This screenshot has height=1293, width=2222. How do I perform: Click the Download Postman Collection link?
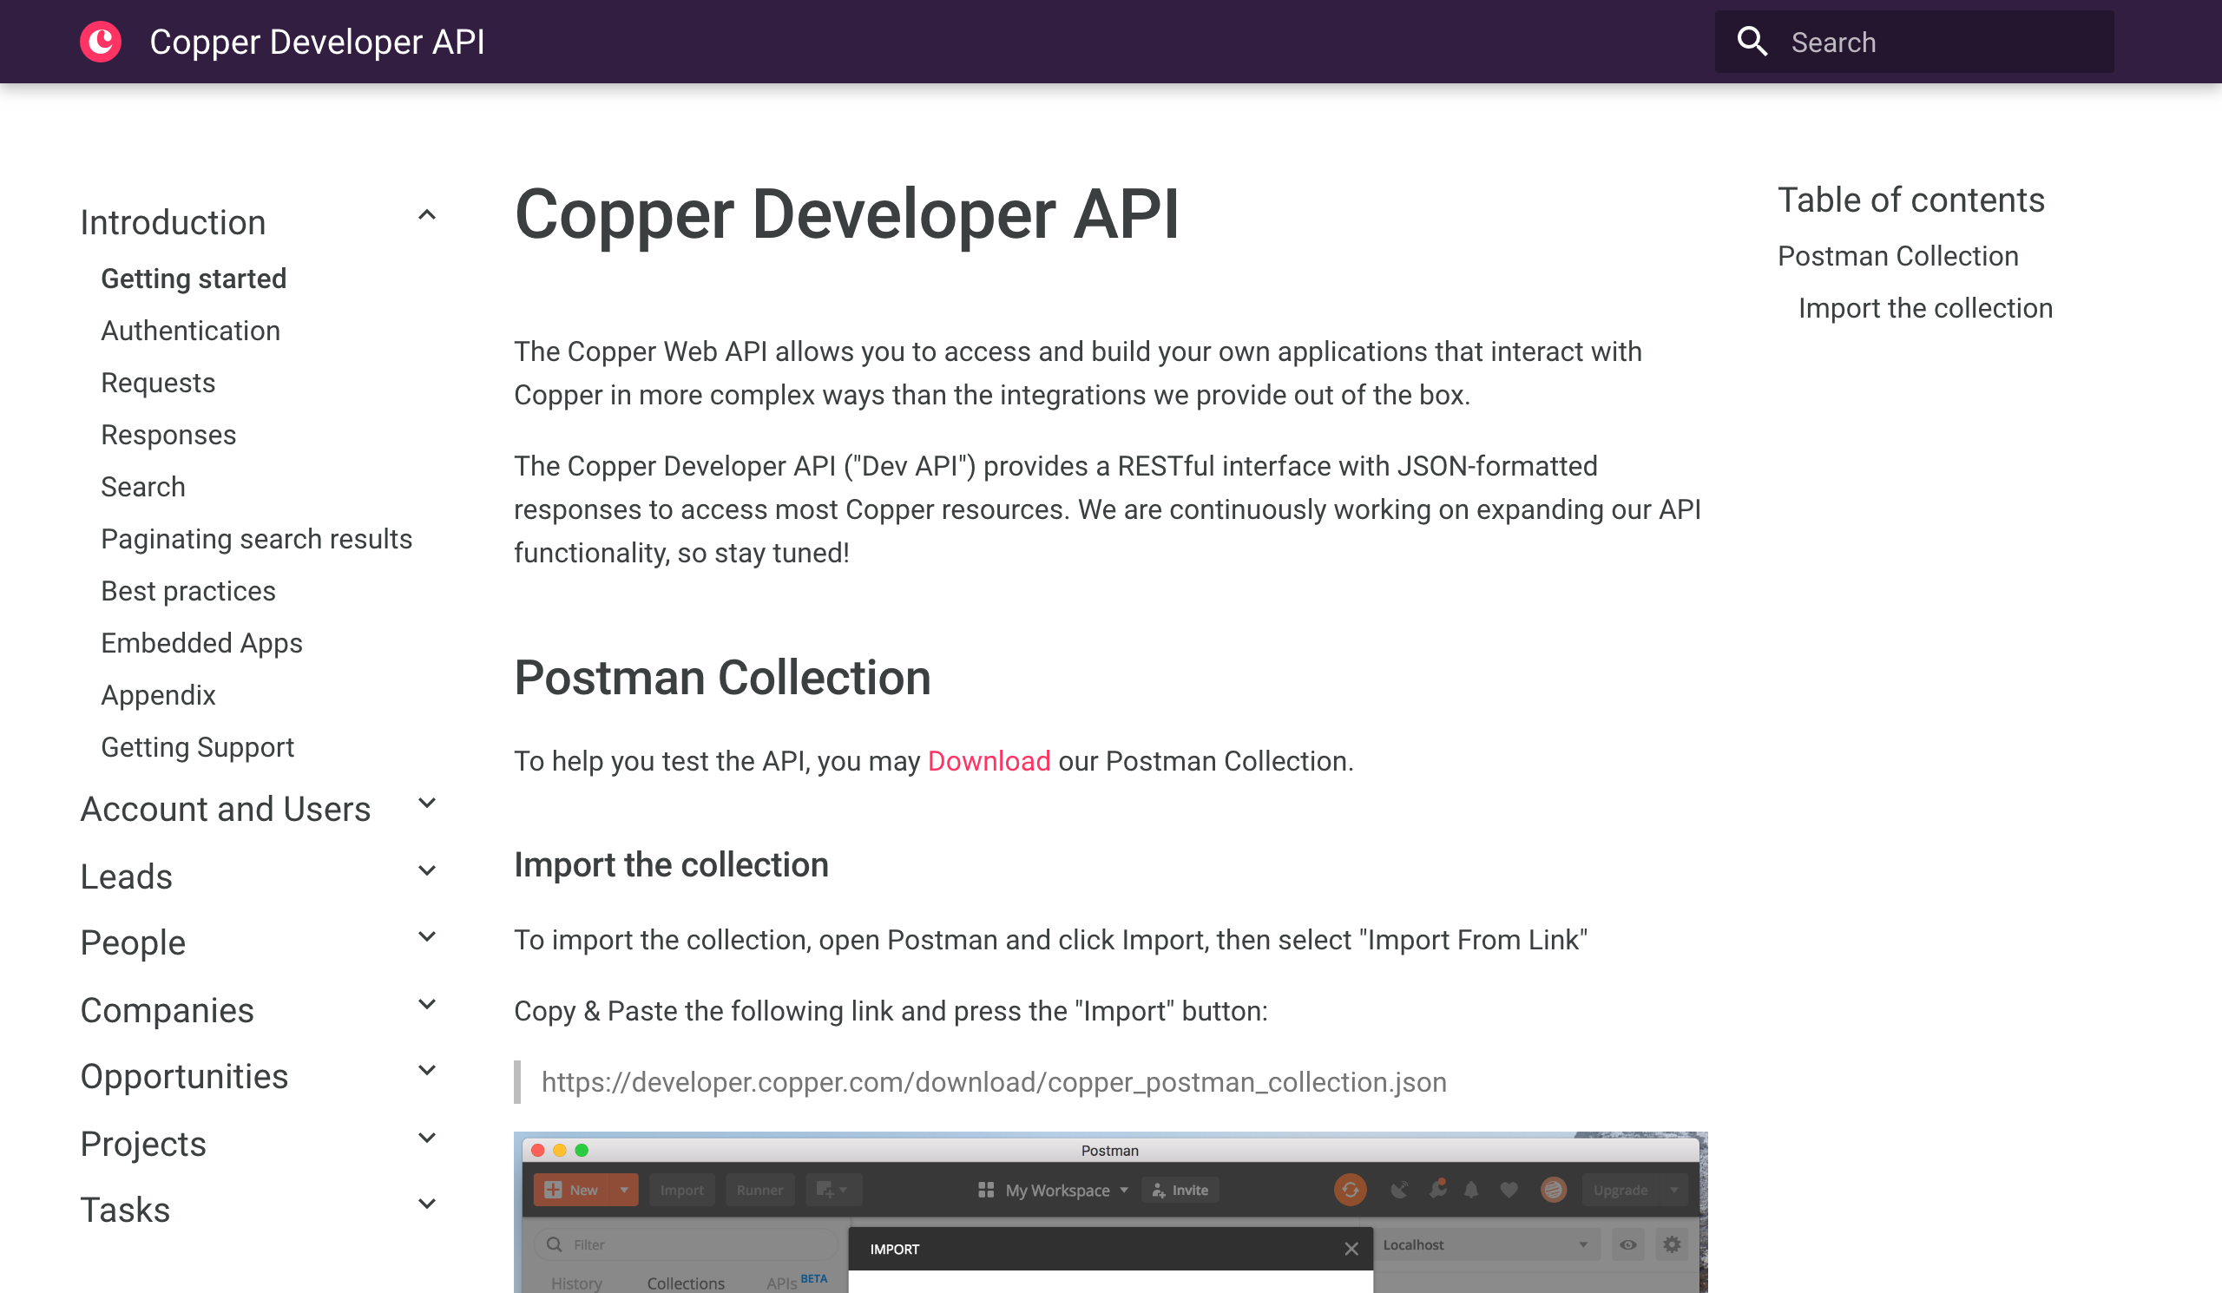pyautogui.click(x=989, y=761)
